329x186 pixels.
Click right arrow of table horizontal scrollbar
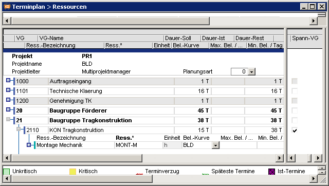(x=280, y=158)
